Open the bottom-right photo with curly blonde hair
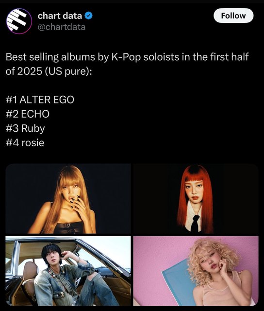 pos(196,271)
